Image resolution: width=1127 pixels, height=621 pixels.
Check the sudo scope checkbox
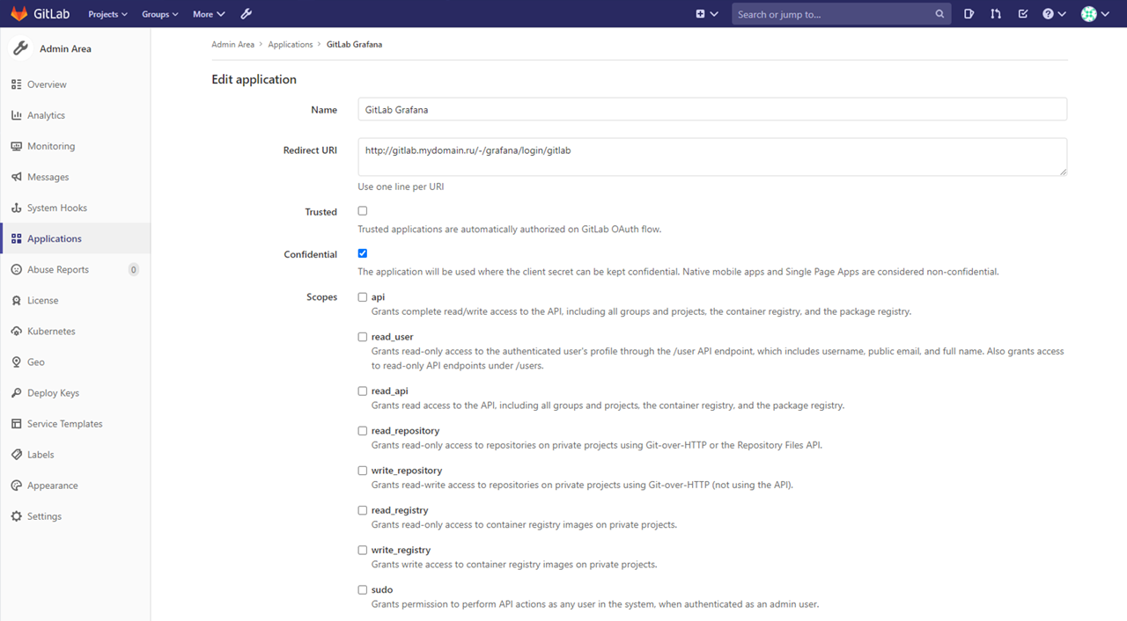point(363,589)
